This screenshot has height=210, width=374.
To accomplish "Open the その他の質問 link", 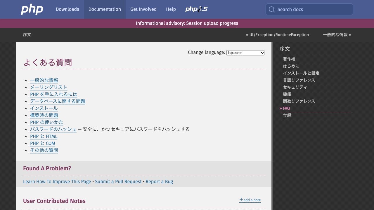I will (44, 150).
